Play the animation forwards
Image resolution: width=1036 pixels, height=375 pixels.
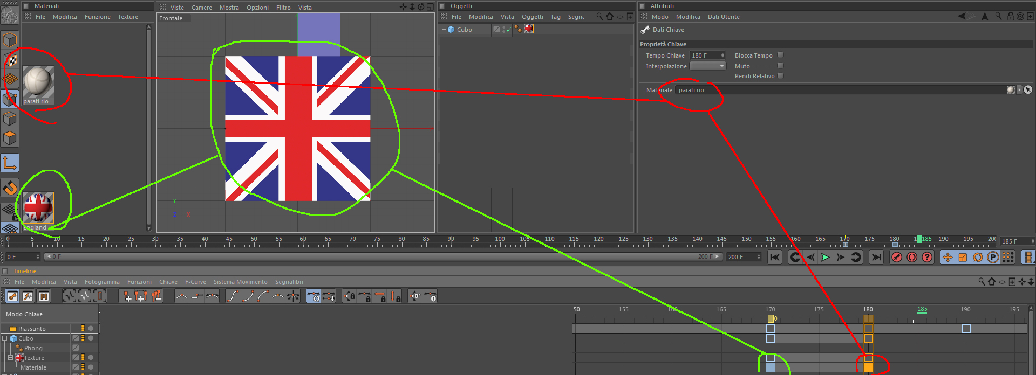826,258
